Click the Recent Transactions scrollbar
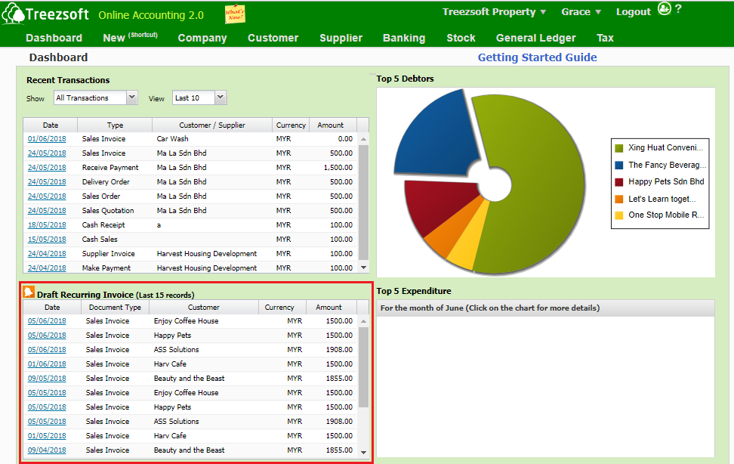The width and height of the screenshot is (734, 464). pos(363,196)
